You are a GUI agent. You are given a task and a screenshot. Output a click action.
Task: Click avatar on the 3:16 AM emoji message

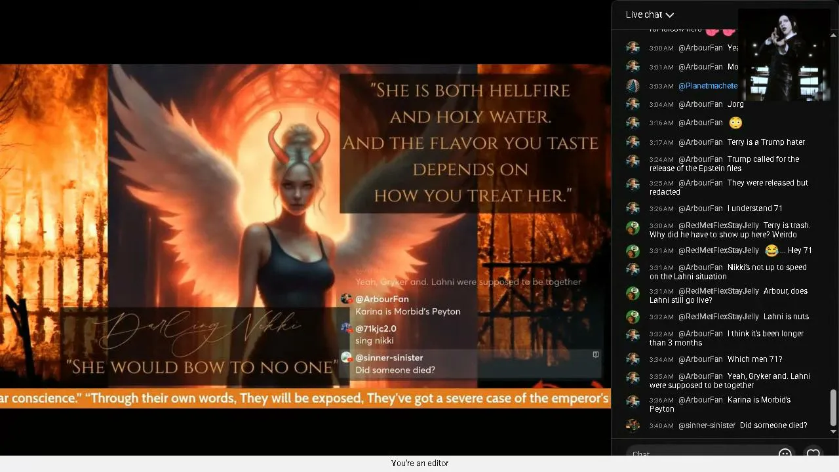coord(633,123)
